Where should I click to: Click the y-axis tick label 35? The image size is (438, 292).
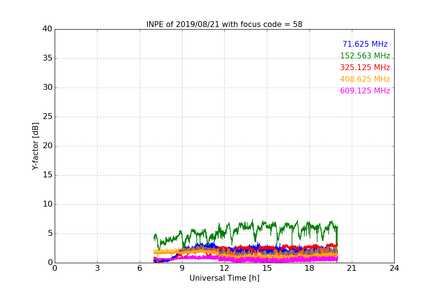click(x=47, y=58)
